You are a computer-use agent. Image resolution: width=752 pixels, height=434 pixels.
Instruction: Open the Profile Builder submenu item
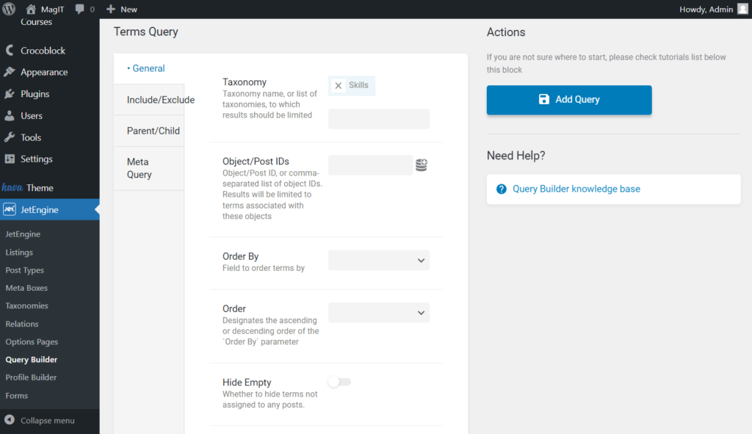click(x=31, y=377)
